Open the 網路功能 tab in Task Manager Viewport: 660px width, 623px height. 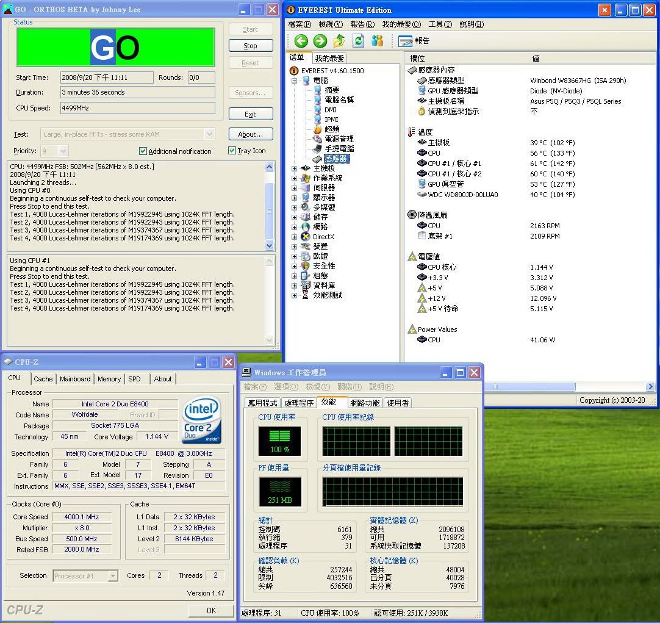[365, 403]
